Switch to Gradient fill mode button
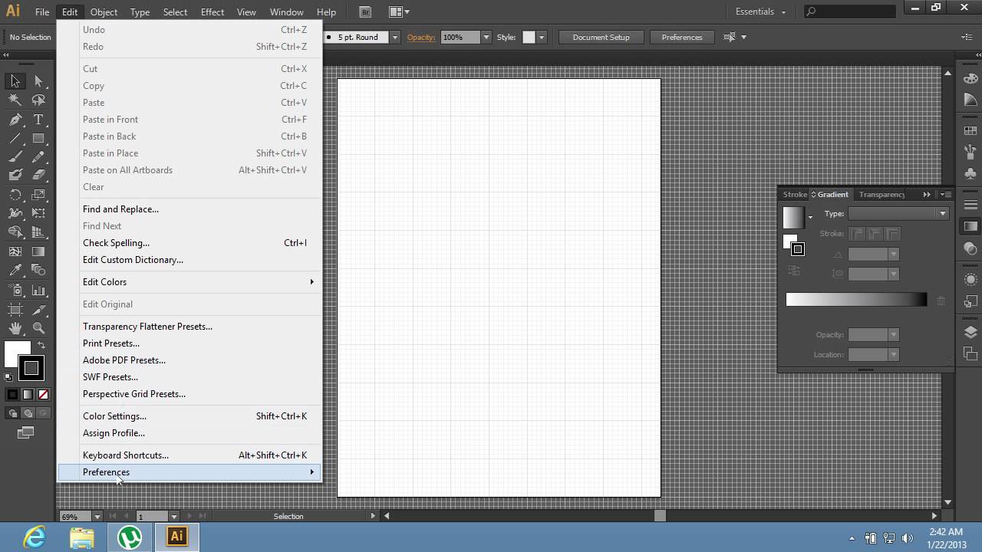This screenshot has width=982, height=552. coord(28,395)
